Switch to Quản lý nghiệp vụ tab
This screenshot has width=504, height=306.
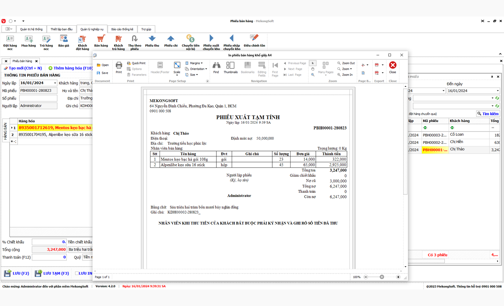92,29
